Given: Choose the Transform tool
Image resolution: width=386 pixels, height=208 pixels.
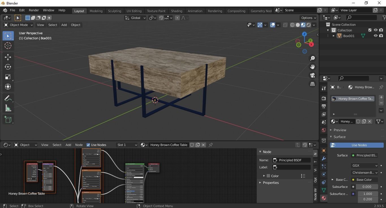Looking at the screenshot, I should [8, 87].
